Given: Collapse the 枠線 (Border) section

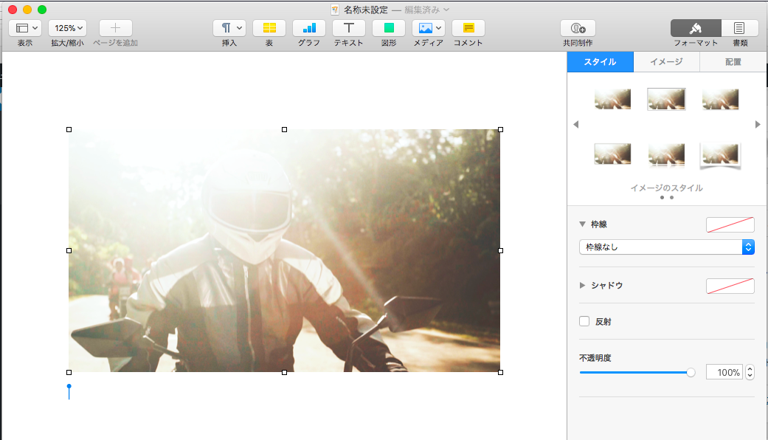Looking at the screenshot, I should 583,224.
